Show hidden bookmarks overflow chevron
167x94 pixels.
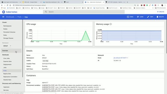[x=153, y=8]
